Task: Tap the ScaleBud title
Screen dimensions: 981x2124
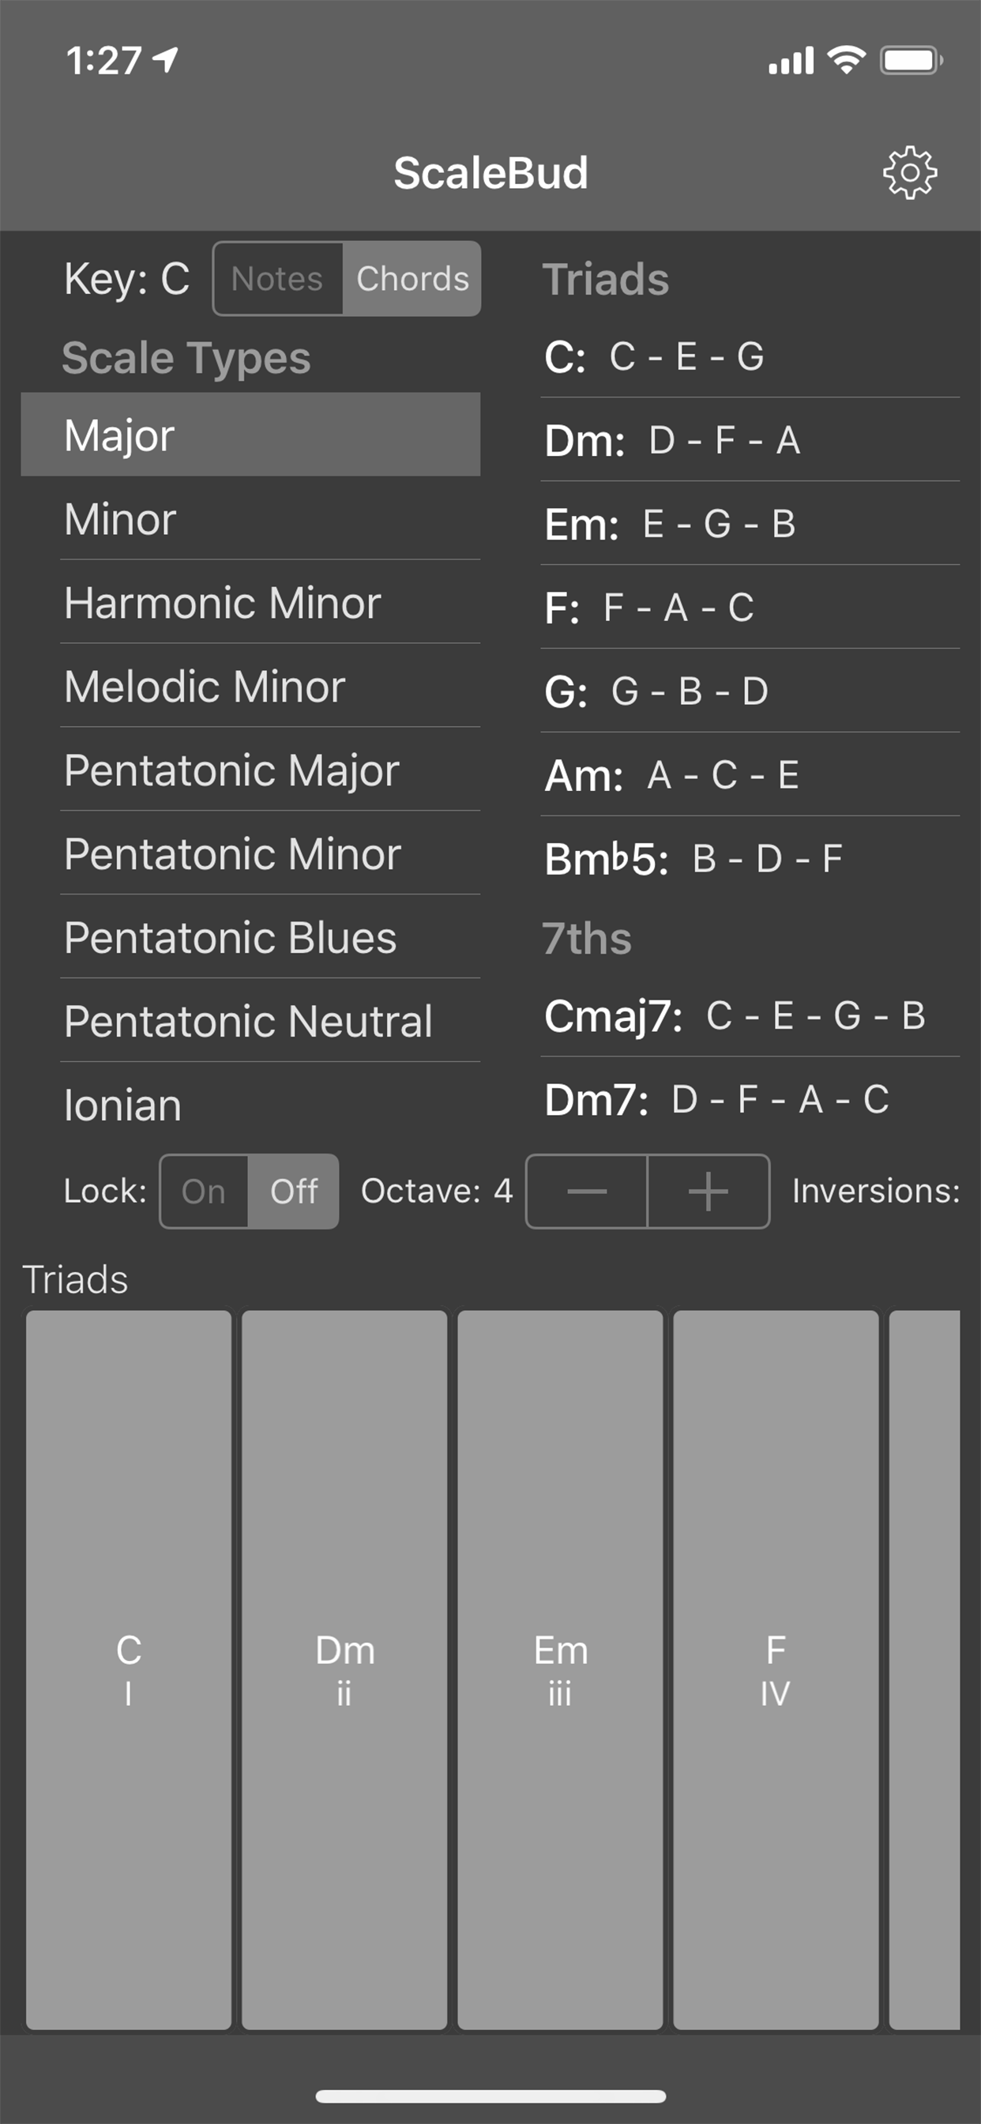Action: 490,172
